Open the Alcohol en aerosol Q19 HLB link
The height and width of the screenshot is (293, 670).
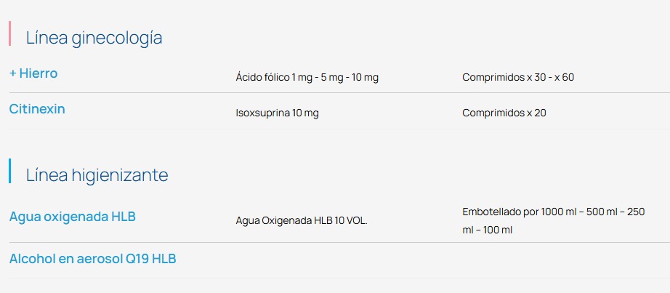coord(93,259)
